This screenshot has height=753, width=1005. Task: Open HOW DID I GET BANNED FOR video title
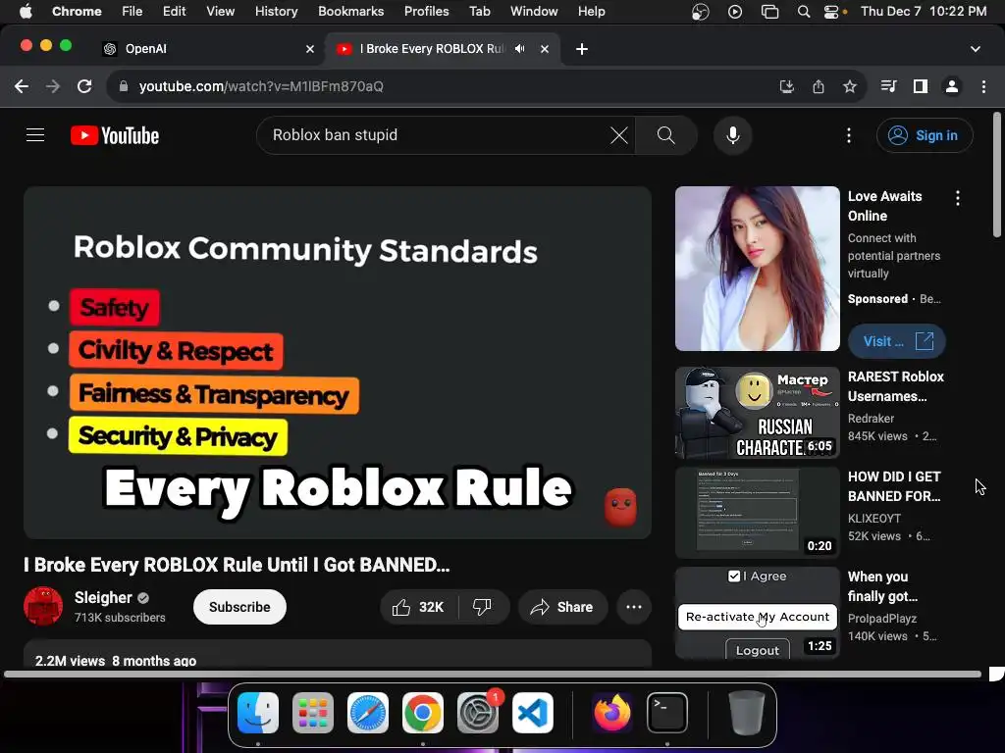[894, 486]
